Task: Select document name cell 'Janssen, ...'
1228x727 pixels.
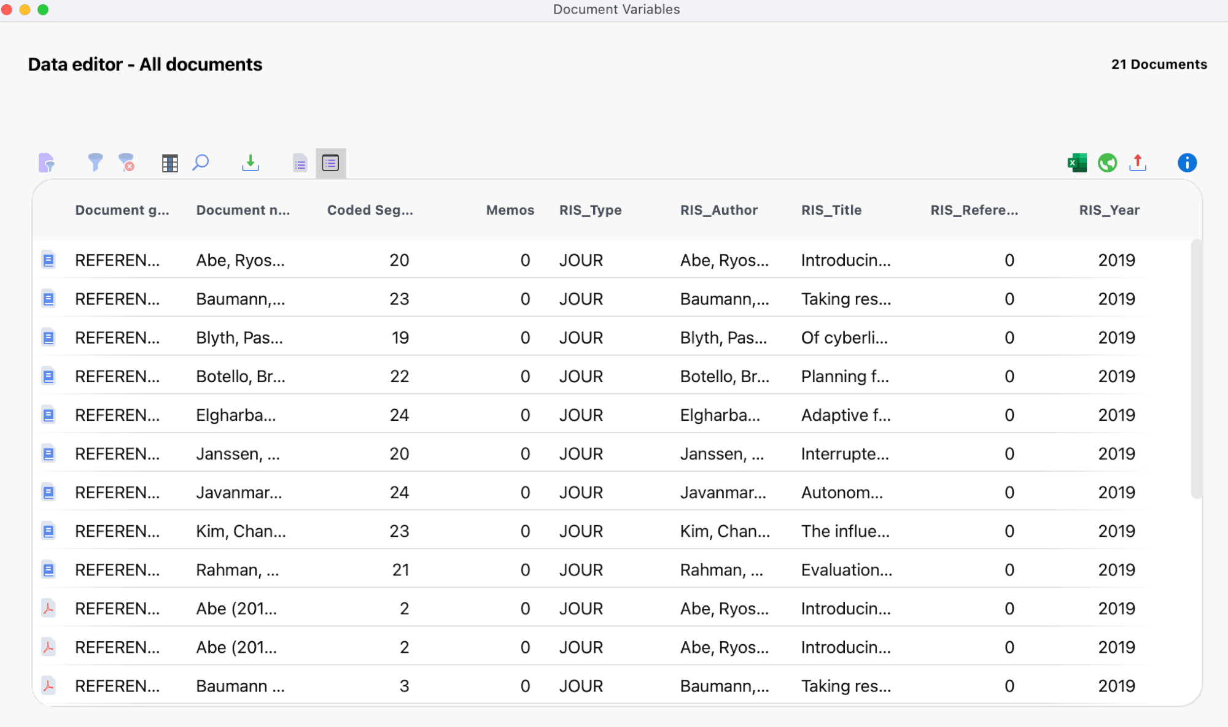Action: coord(238,453)
